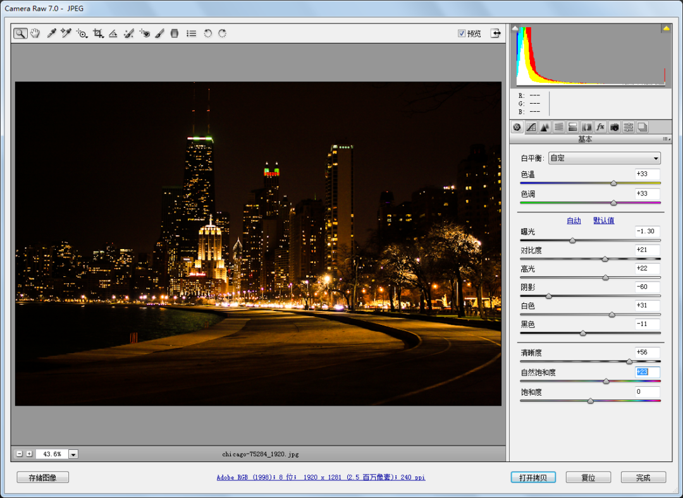
Task: Click the histogram graph
Action: 591,56
